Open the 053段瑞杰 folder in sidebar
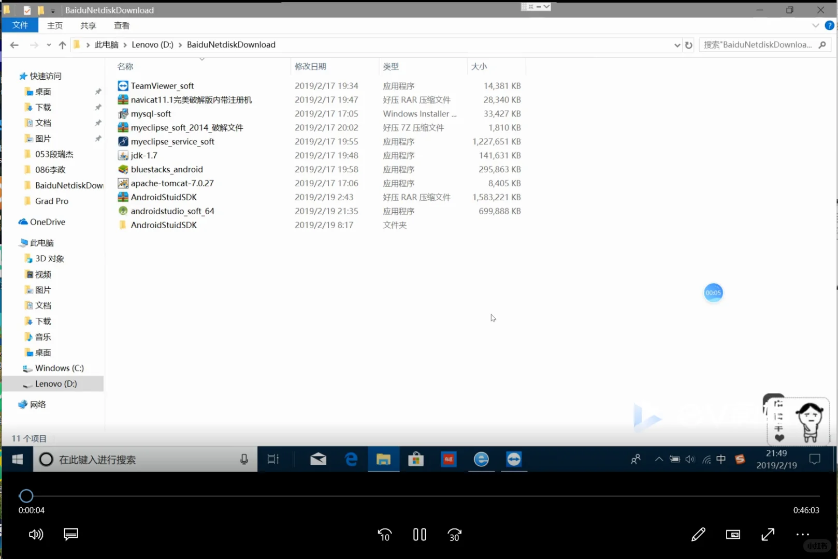 [54, 154]
